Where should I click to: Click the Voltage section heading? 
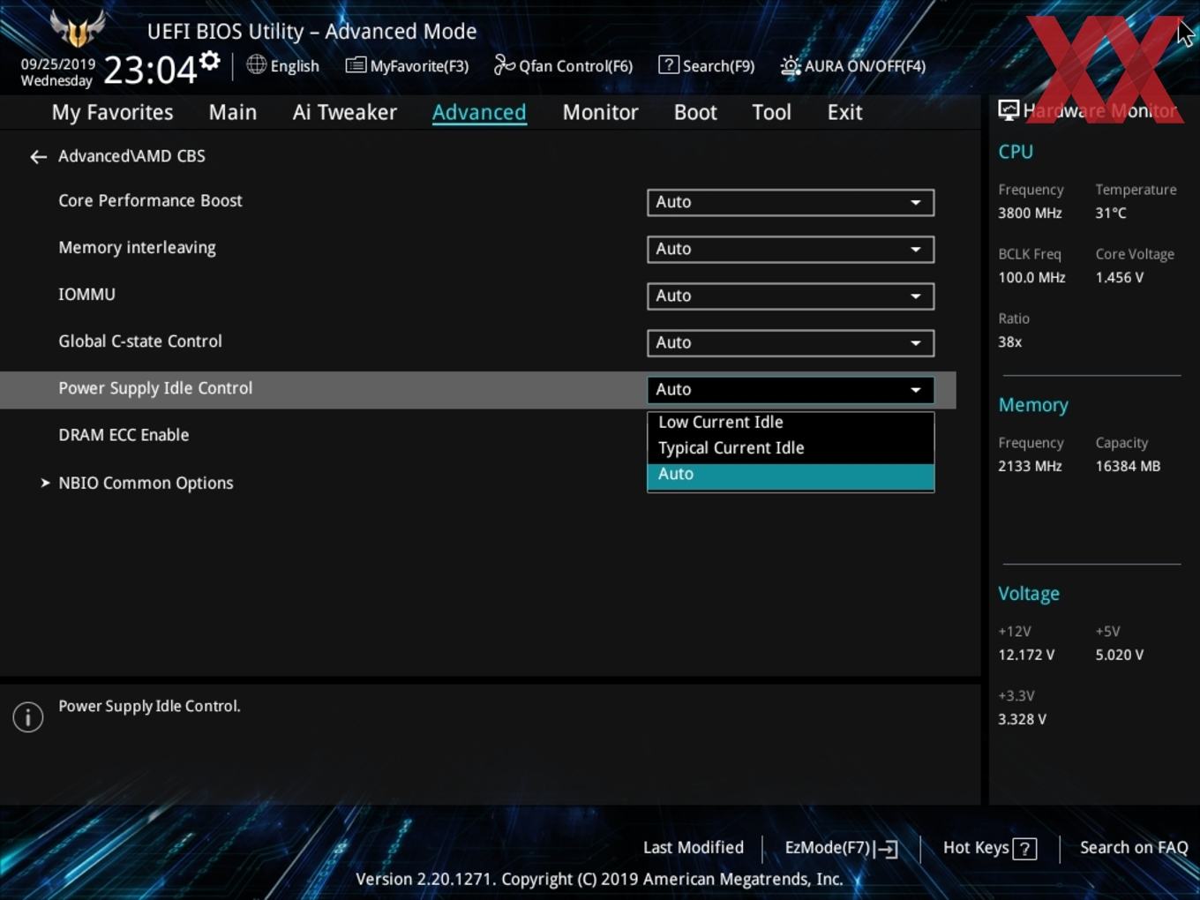pyautogui.click(x=1029, y=594)
